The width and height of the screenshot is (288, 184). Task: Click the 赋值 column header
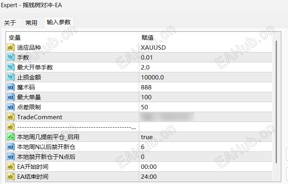pos(148,37)
